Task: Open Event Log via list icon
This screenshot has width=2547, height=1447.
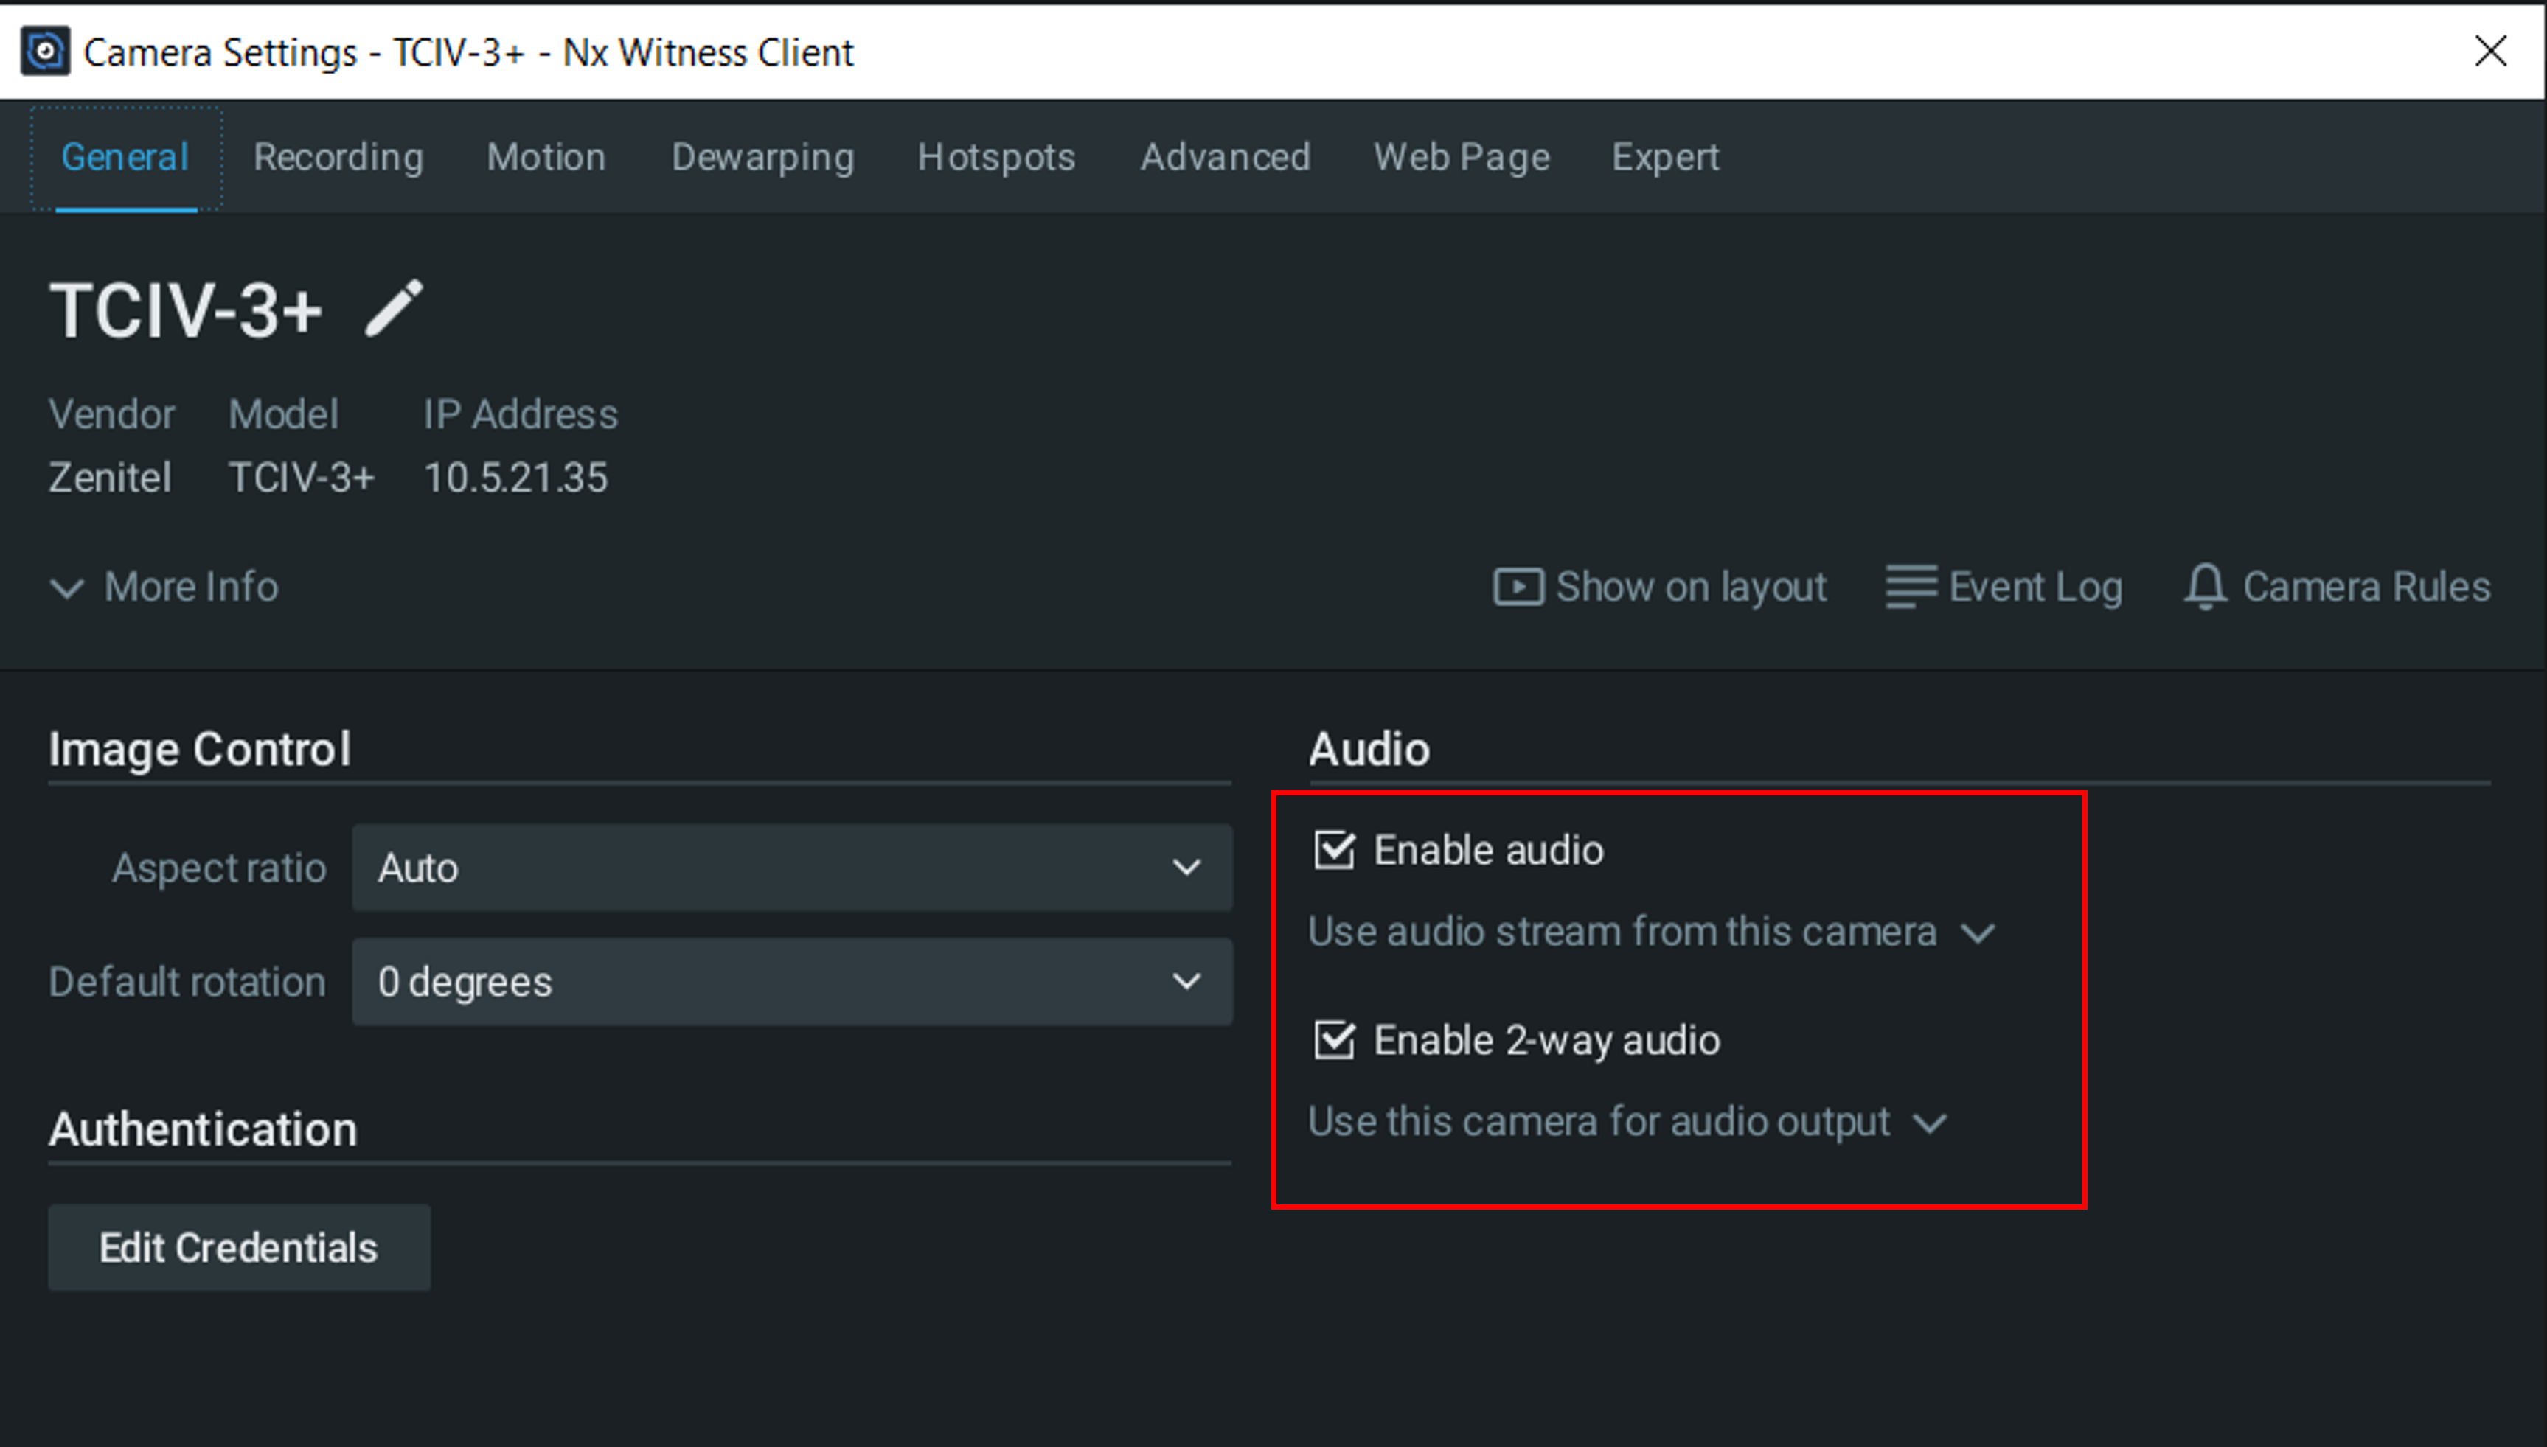Action: 1910,586
